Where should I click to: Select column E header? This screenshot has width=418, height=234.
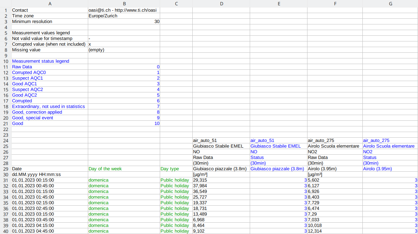[278, 4]
